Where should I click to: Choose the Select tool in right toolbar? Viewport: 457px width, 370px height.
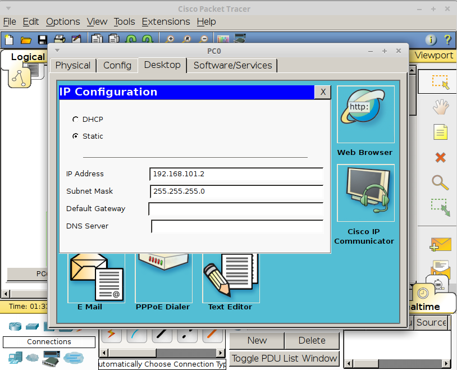click(x=440, y=81)
